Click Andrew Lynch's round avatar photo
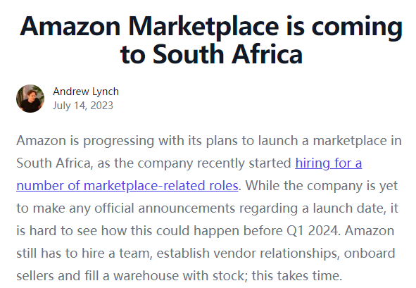The image size is (416, 288). pyautogui.click(x=30, y=99)
